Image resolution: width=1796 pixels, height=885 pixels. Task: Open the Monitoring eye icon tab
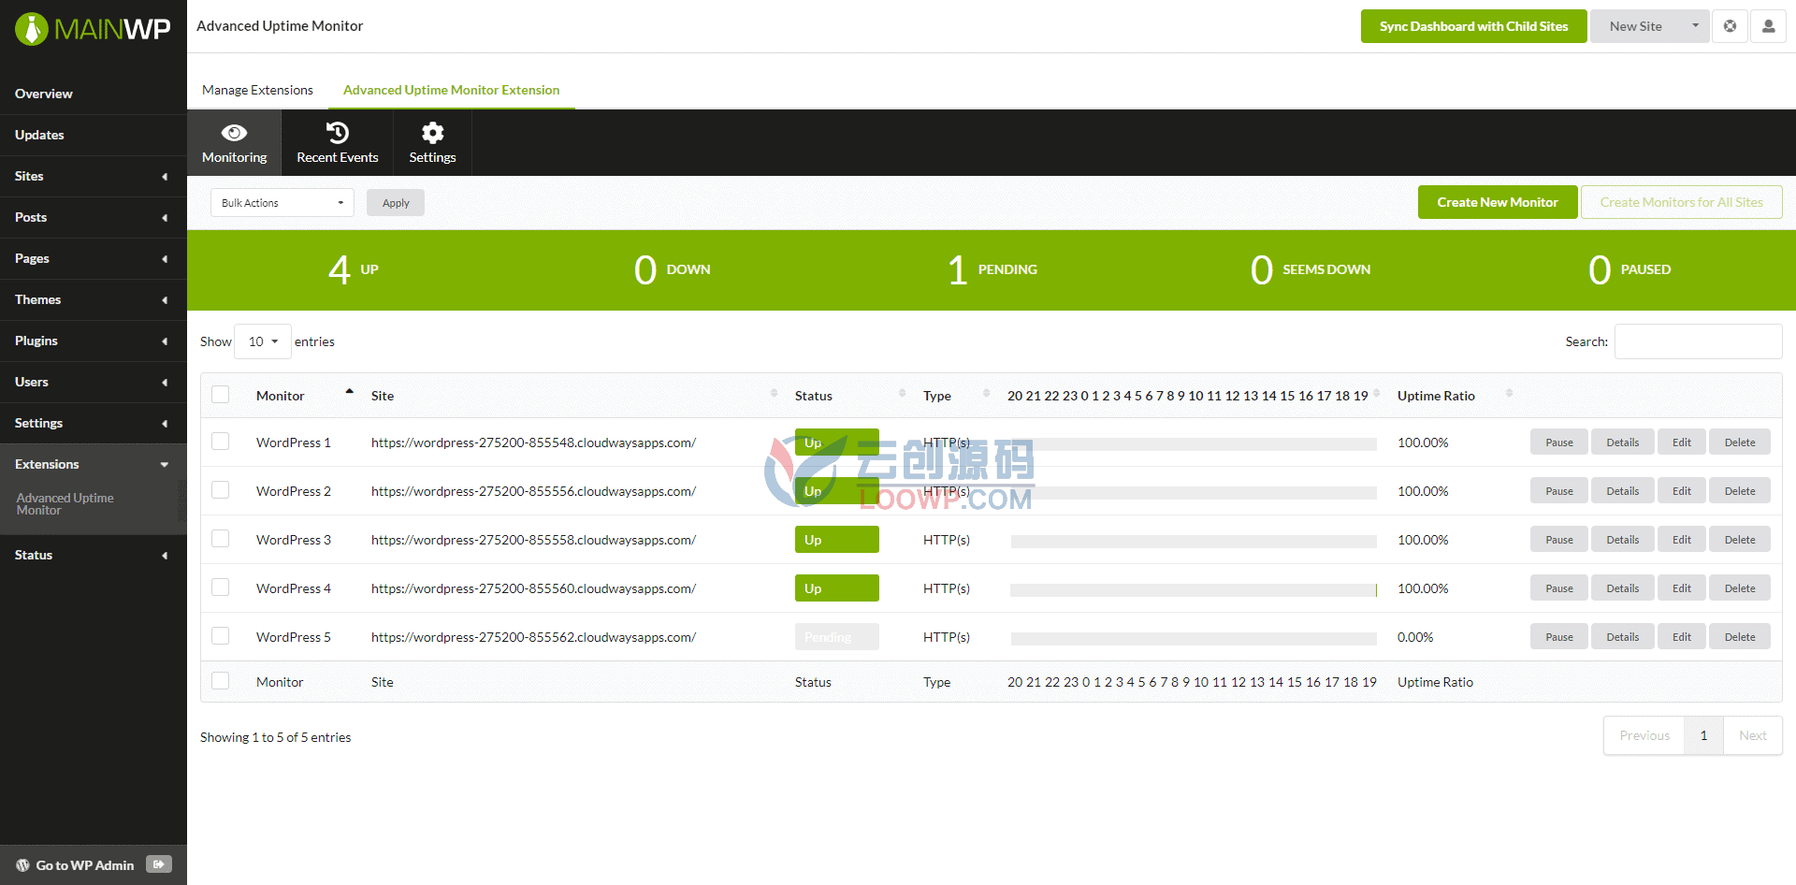pyautogui.click(x=234, y=142)
